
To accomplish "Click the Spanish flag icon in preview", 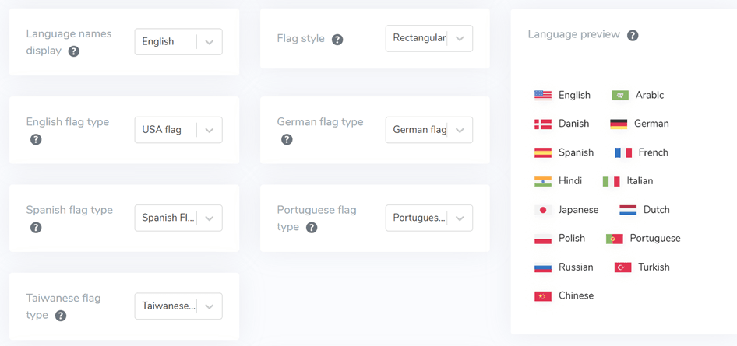I will pyautogui.click(x=543, y=152).
